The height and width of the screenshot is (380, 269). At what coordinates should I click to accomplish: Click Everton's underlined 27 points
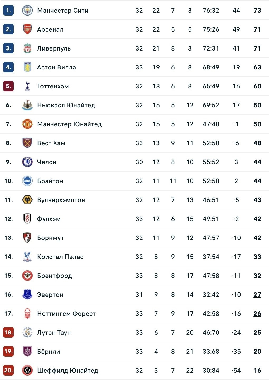257,295
